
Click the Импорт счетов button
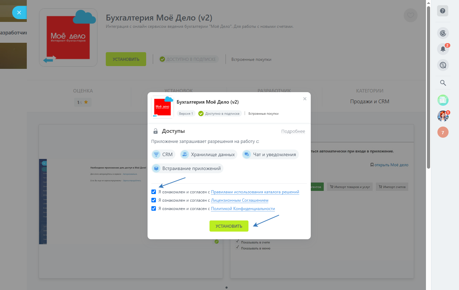click(393, 187)
